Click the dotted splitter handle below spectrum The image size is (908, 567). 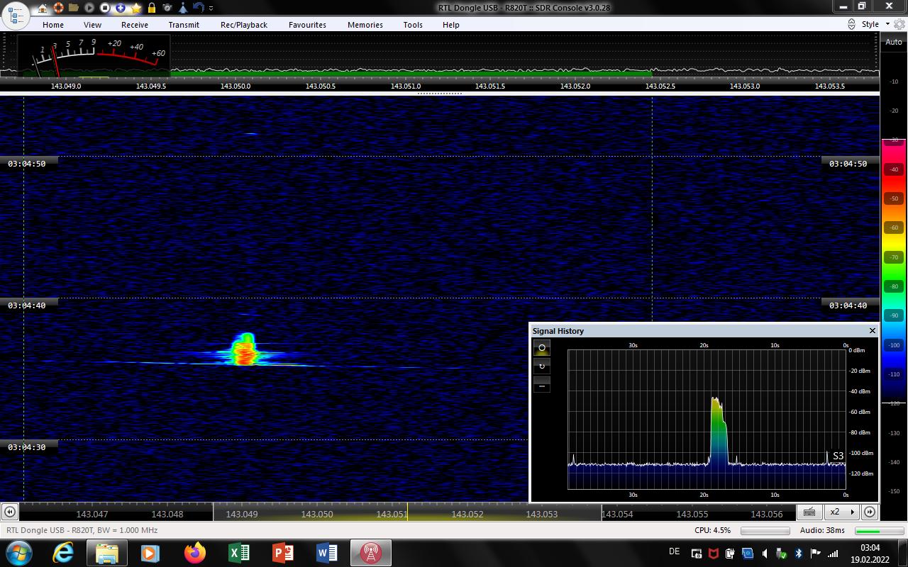440,94
